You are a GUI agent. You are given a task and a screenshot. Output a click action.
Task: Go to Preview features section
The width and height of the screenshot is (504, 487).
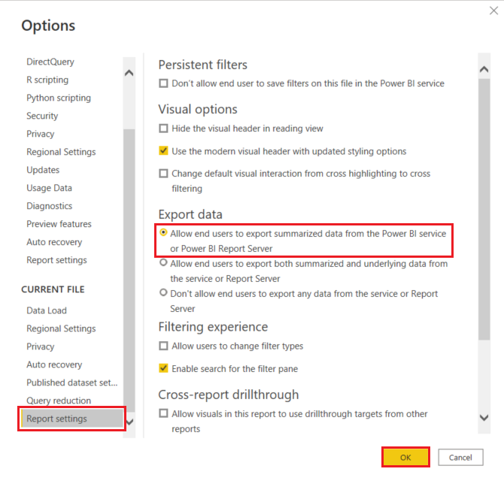click(x=59, y=224)
